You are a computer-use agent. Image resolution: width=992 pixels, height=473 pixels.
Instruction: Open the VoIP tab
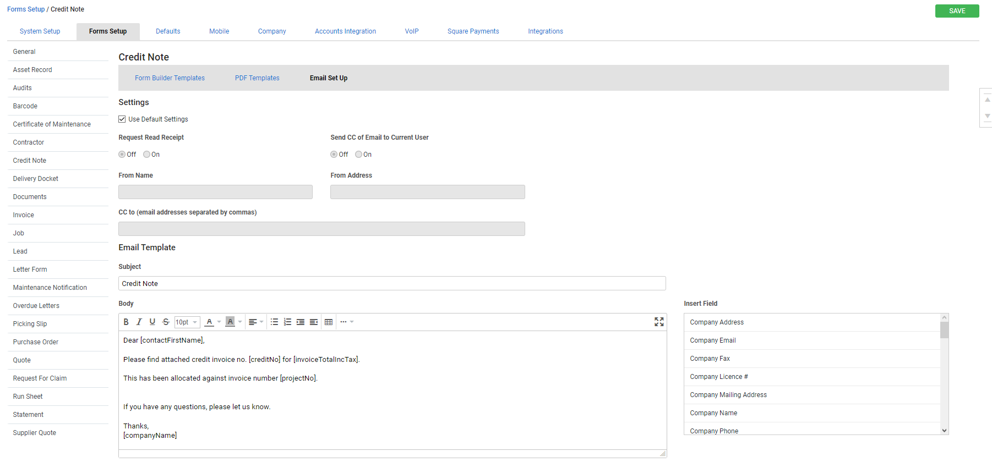tap(412, 31)
